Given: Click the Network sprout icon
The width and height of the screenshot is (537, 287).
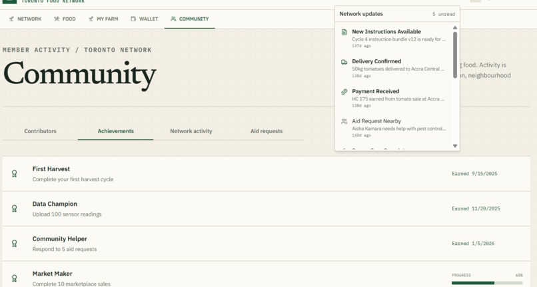Looking at the screenshot, I should [x=11, y=19].
